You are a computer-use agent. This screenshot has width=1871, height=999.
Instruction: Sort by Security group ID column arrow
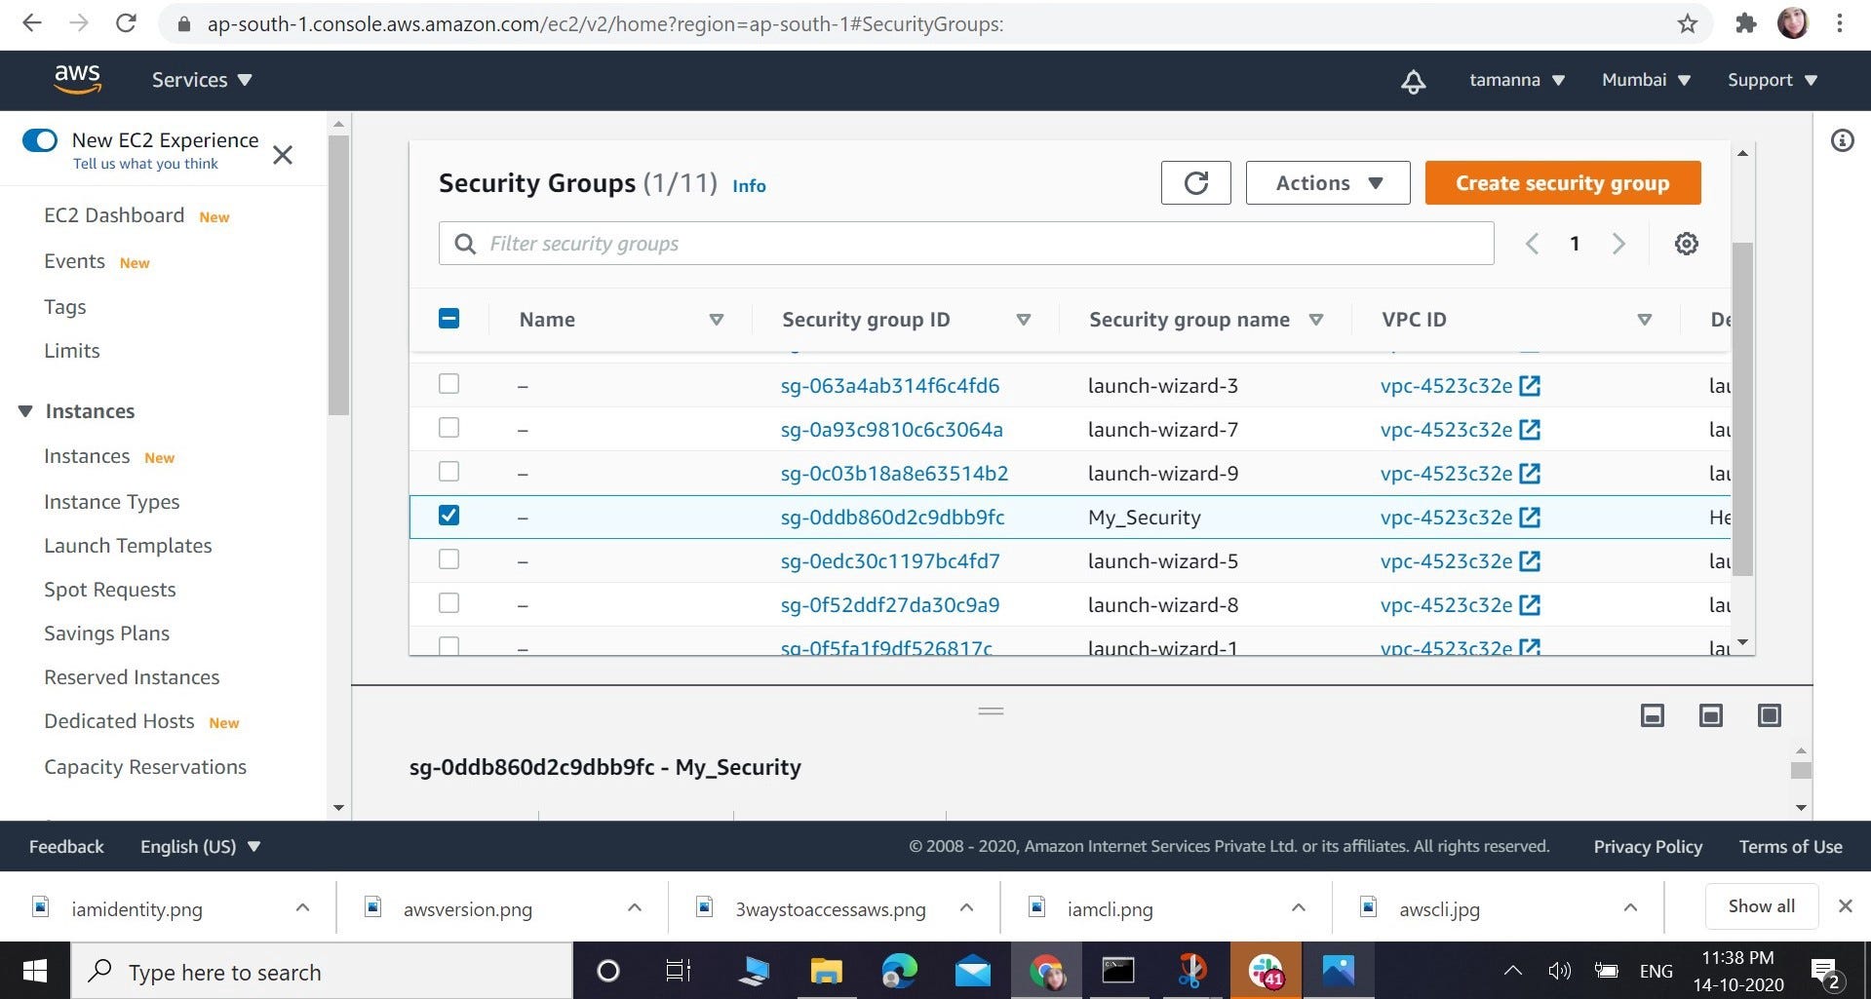tap(1024, 320)
